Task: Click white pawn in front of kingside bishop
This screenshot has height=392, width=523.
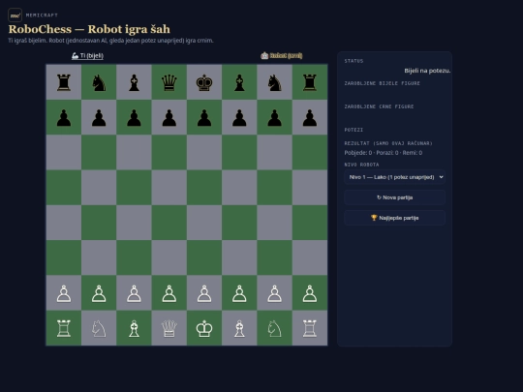Action: point(239,293)
